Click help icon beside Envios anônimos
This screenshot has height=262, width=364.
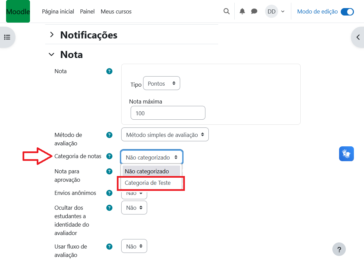pos(109,193)
